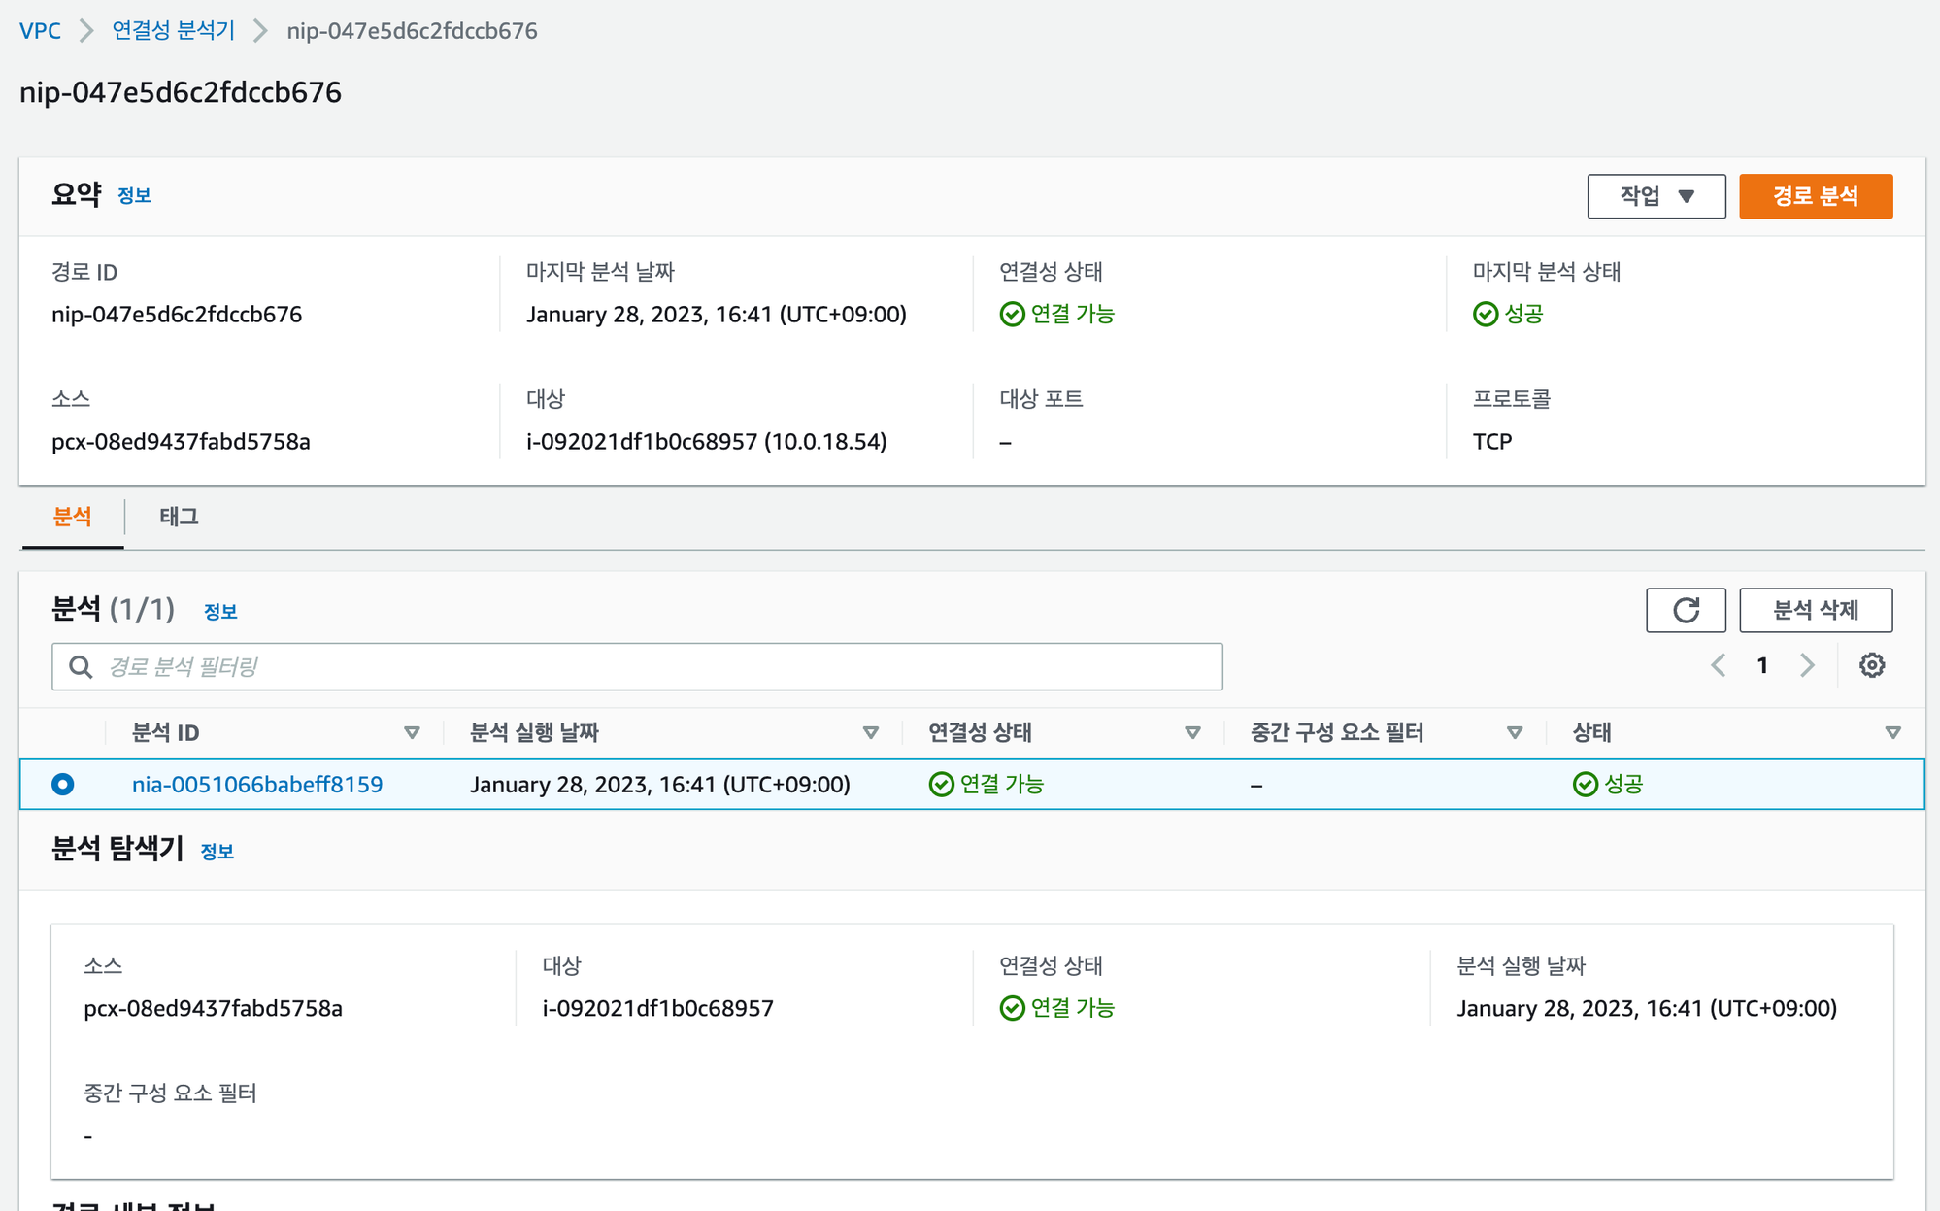Click the orange 경로 분석 button
This screenshot has width=1940, height=1211.
pos(1815,196)
